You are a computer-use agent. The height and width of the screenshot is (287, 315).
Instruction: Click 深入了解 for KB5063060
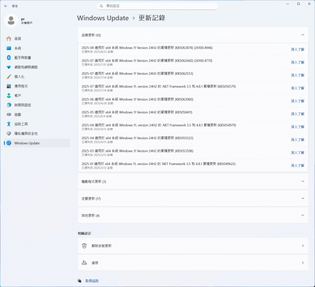coord(297,101)
